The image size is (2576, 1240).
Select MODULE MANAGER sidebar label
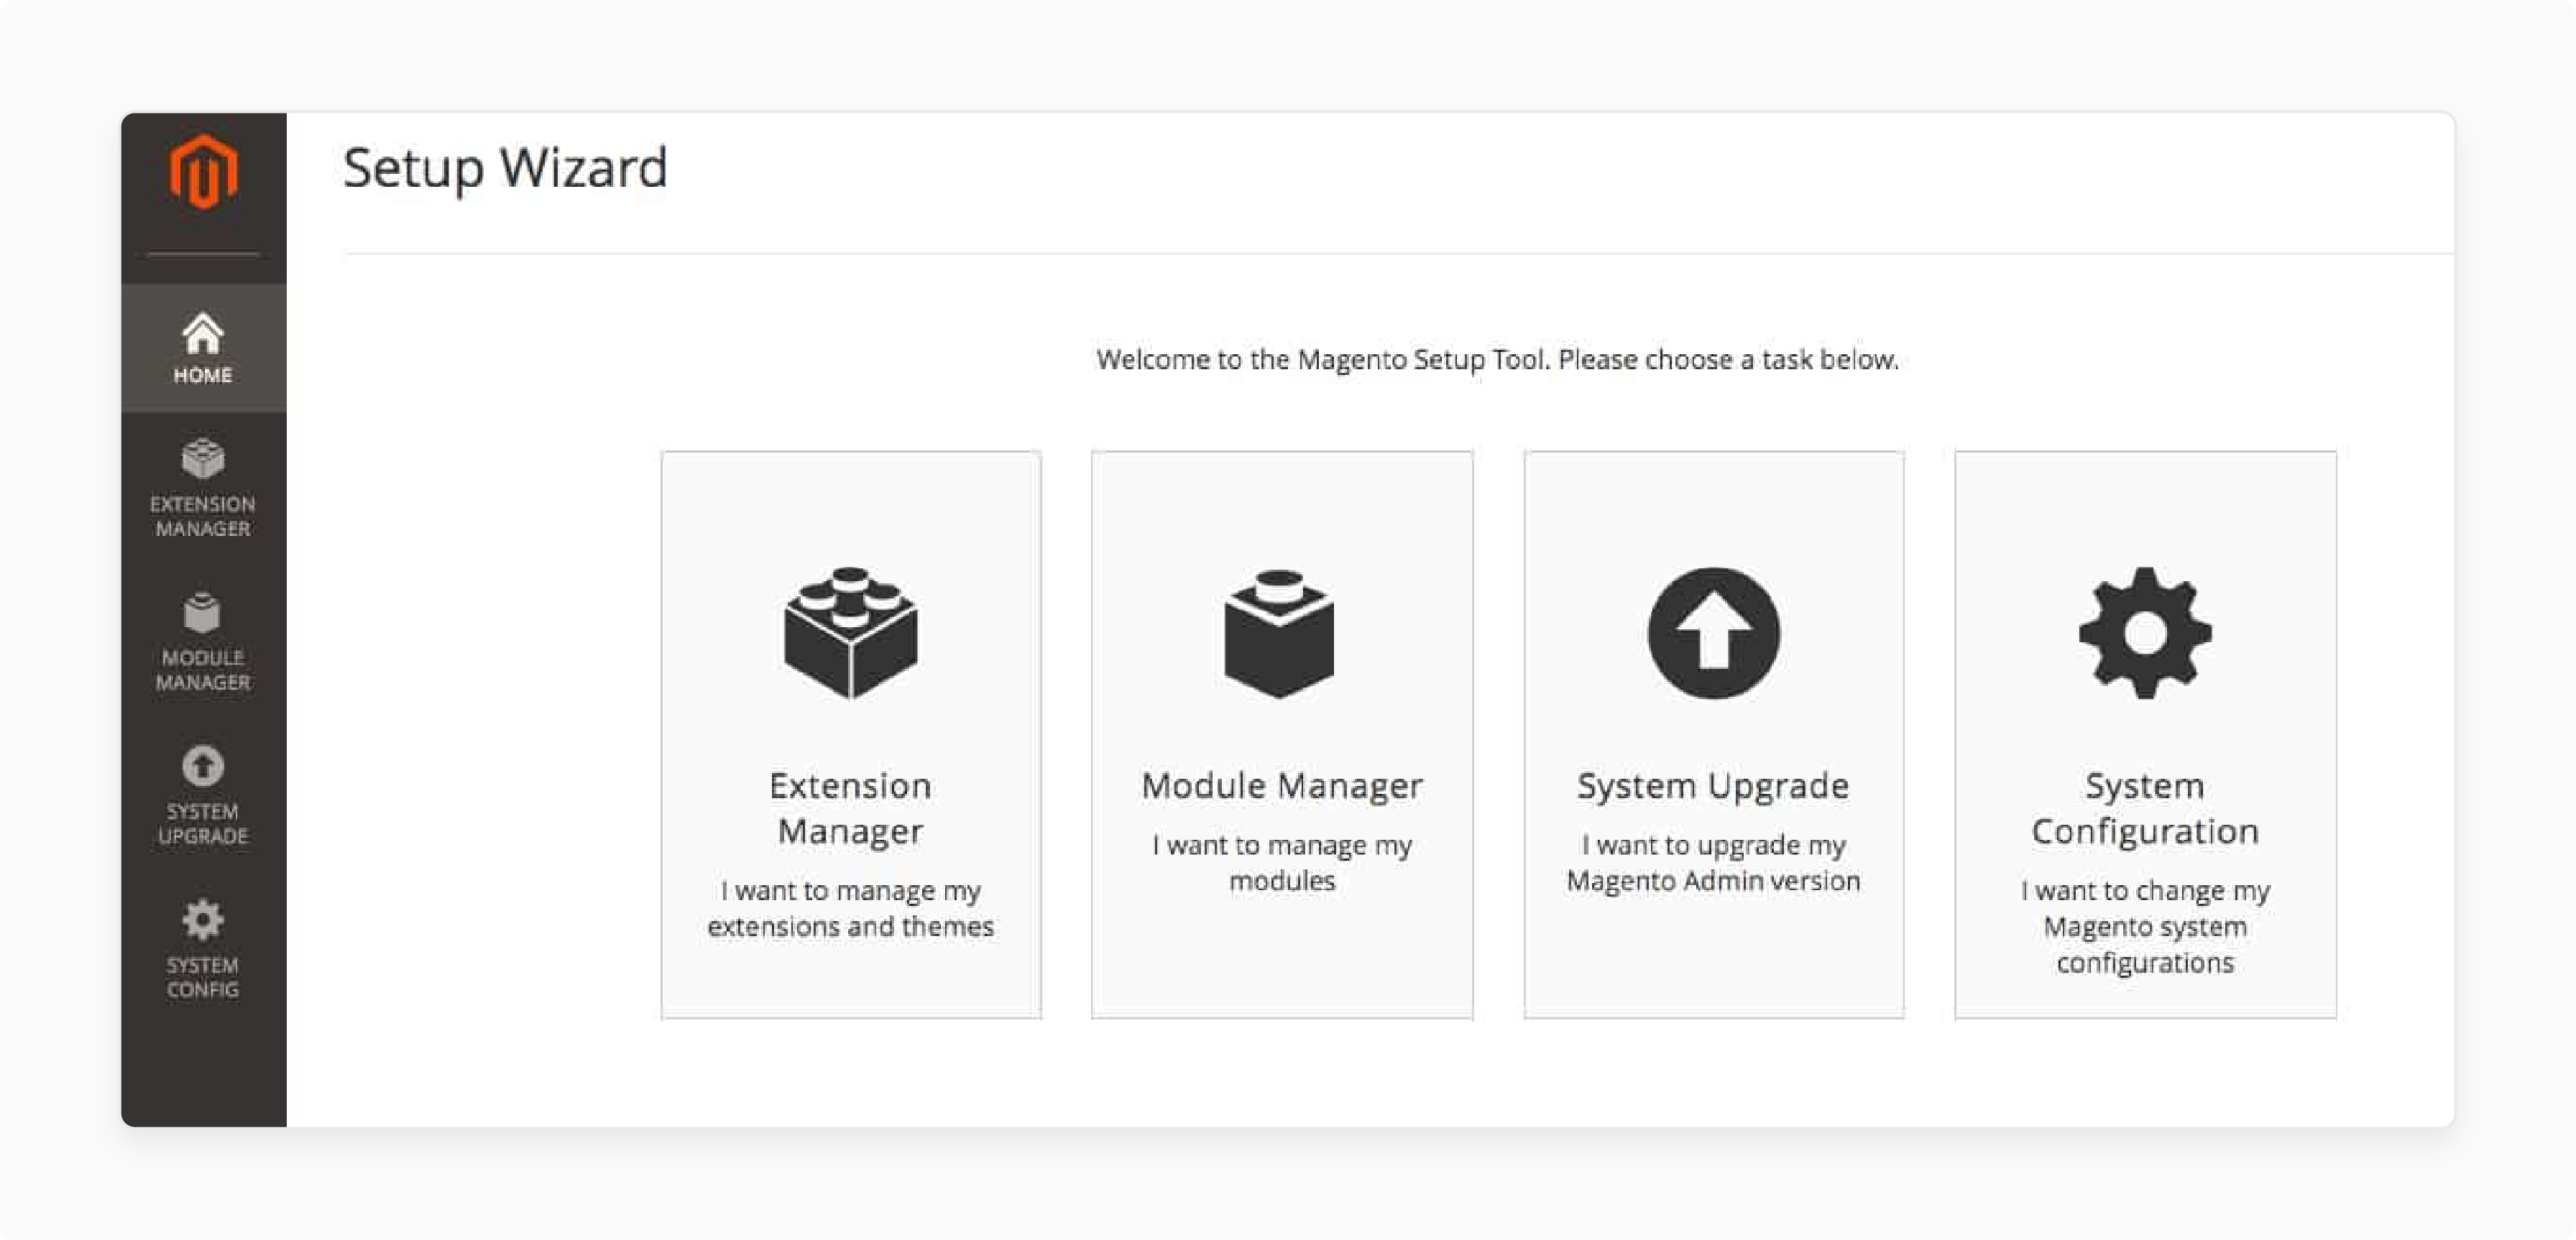point(203,670)
